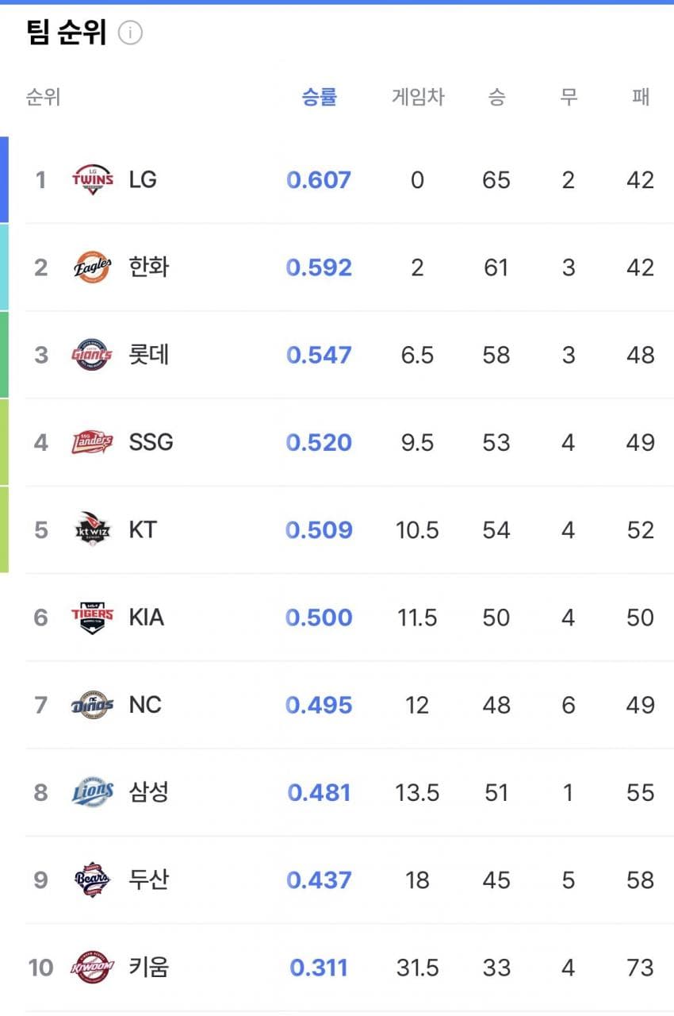Sort standings by 게임차 column header
The height and width of the screenshot is (1016, 674).
(x=418, y=97)
